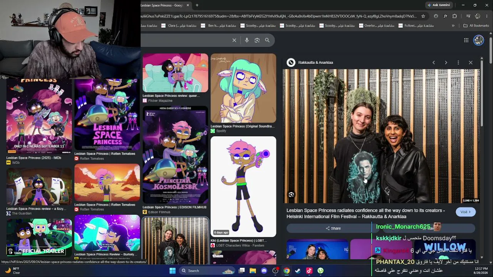Open the All Bookmarks folder
Image resolution: width=493 pixels, height=277 pixels.
pos(476,26)
